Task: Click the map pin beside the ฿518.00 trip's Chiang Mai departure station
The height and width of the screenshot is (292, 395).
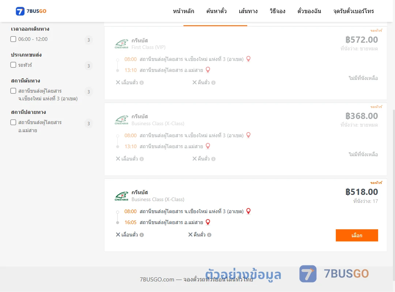Action: coord(248,211)
